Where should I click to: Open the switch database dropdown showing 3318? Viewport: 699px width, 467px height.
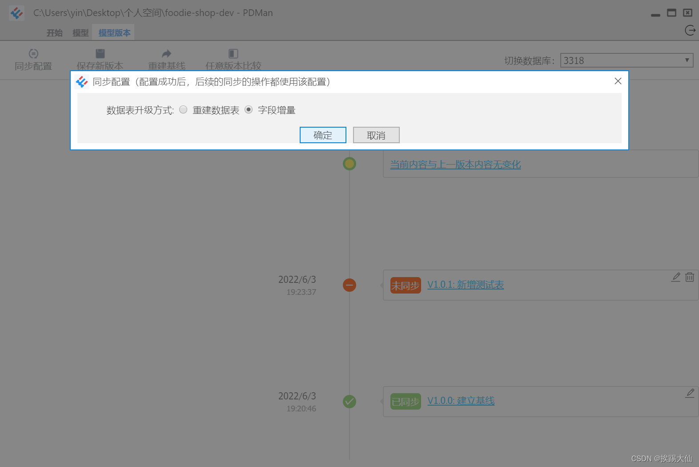point(627,60)
